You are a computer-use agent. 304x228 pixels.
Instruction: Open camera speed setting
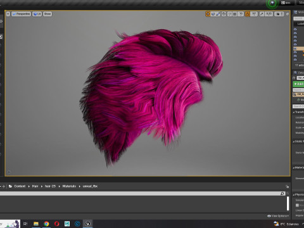(x=279, y=14)
